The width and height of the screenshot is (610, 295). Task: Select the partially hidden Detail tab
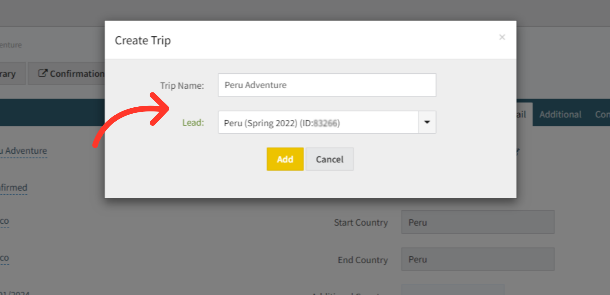[x=523, y=114]
